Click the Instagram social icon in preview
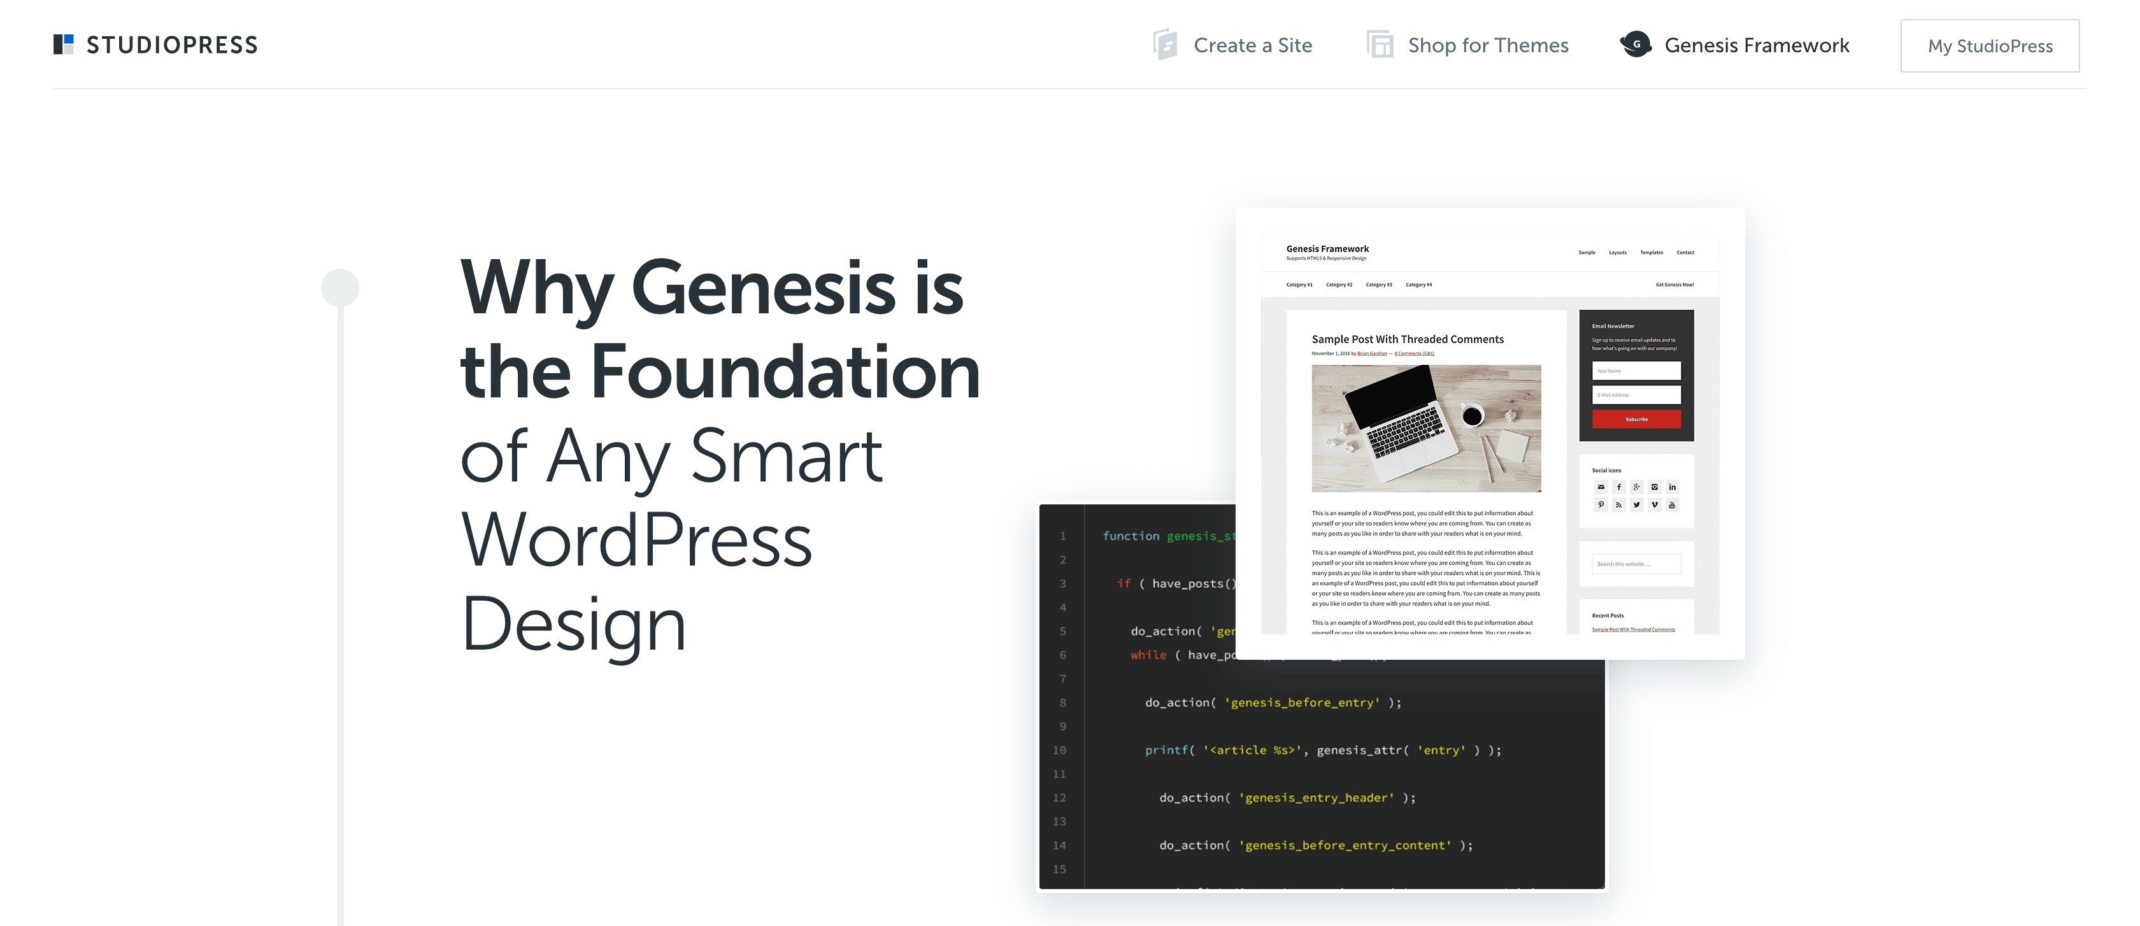Image resolution: width=2140 pixels, height=926 pixels. 1654,487
